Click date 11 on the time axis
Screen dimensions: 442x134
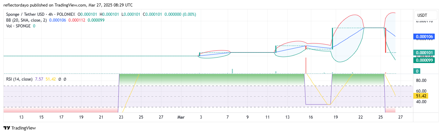(268, 117)
